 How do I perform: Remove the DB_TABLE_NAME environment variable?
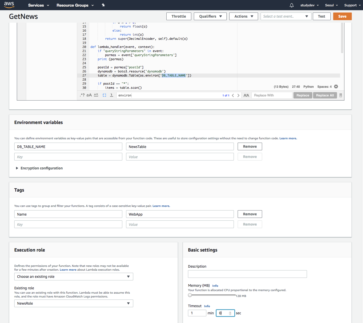[250, 146]
